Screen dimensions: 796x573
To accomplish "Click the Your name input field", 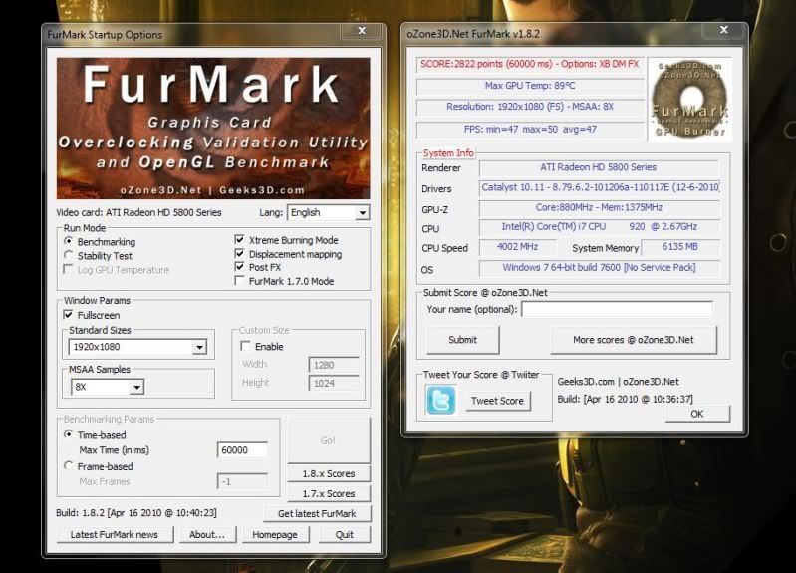I will click(617, 309).
